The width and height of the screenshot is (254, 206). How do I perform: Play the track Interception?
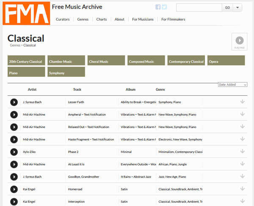(14, 202)
